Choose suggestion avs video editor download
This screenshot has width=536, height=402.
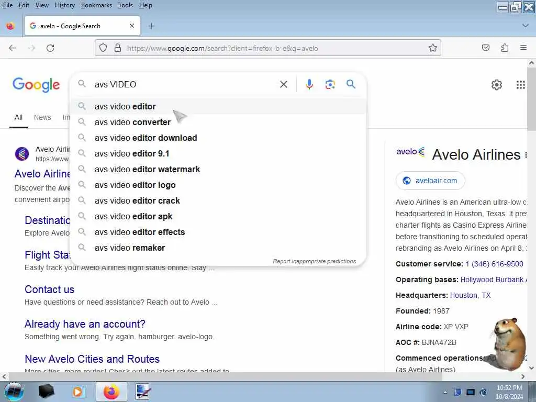pyautogui.click(x=218, y=138)
